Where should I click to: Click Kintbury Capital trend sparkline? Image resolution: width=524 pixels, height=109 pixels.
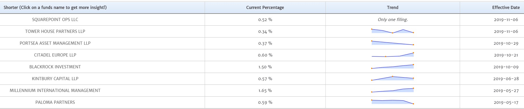(393, 78)
